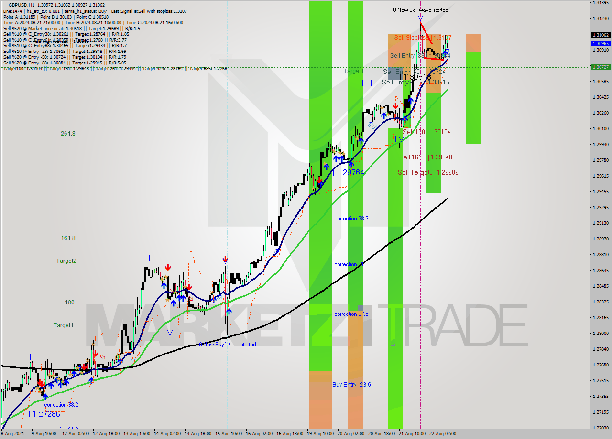Select 'Sell %20 @ Market price' line
612x439 pixels.
pos(71,28)
